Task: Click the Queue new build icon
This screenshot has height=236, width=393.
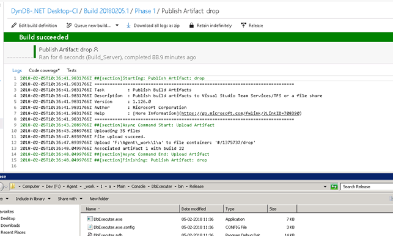Action: [69, 25]
